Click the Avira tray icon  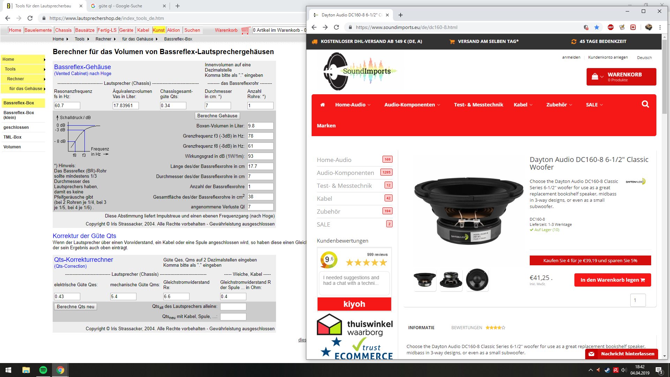click(616, 370)
